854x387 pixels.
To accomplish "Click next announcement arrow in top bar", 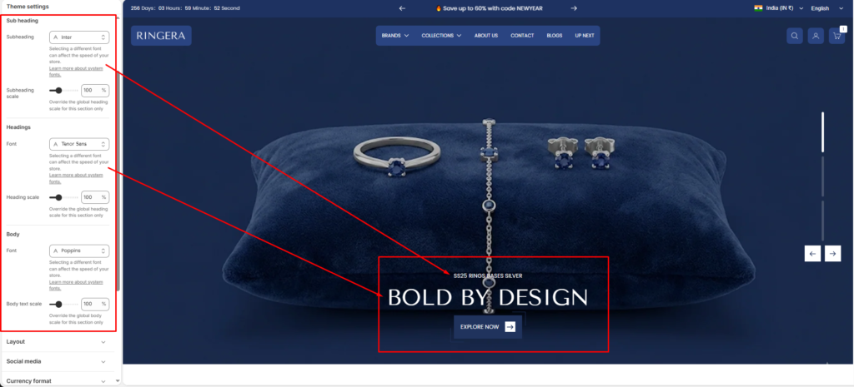I will click(x=574, y=8).
